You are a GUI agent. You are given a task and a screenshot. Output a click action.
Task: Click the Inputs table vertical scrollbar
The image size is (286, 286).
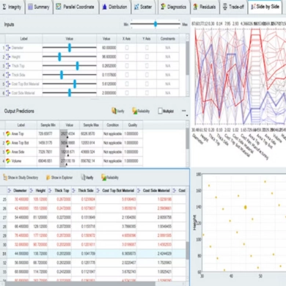coord(188,65)
